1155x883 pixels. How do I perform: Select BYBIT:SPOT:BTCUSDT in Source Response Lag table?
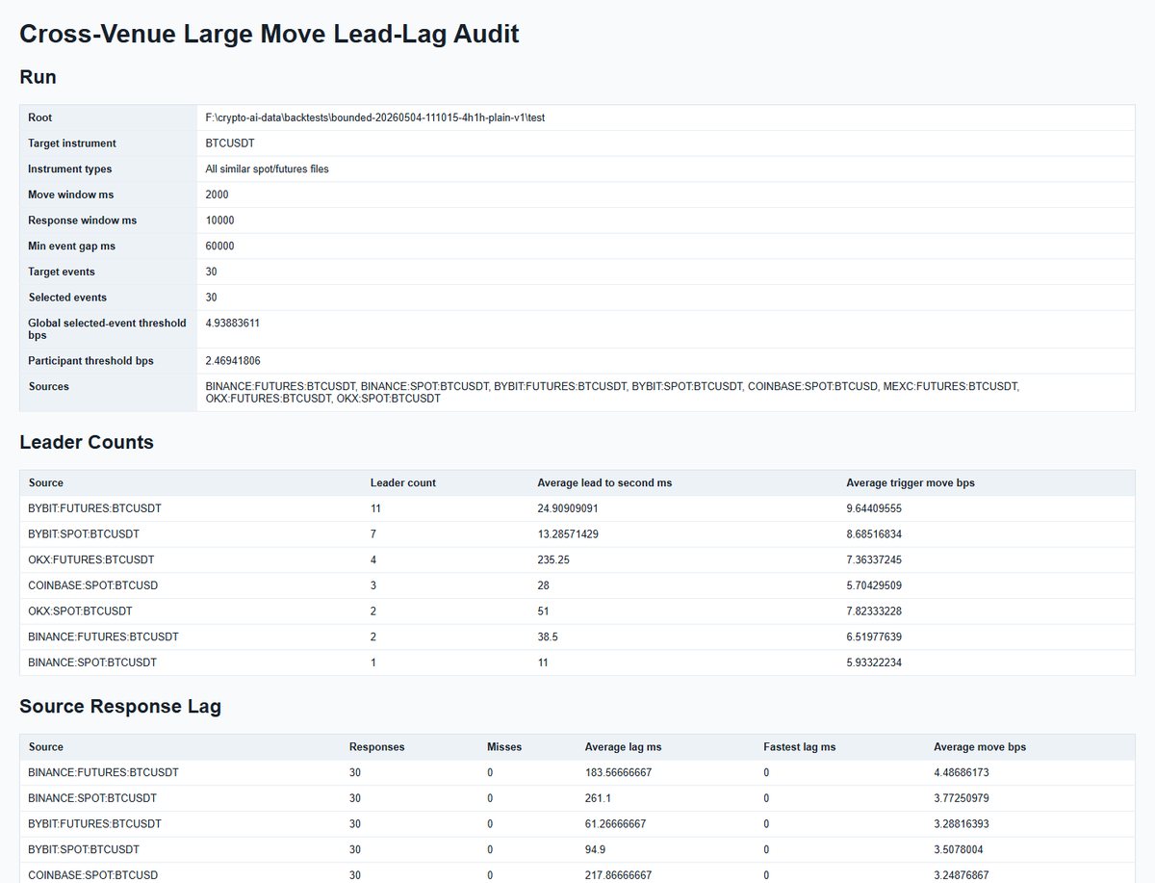(x=84, y=849)
